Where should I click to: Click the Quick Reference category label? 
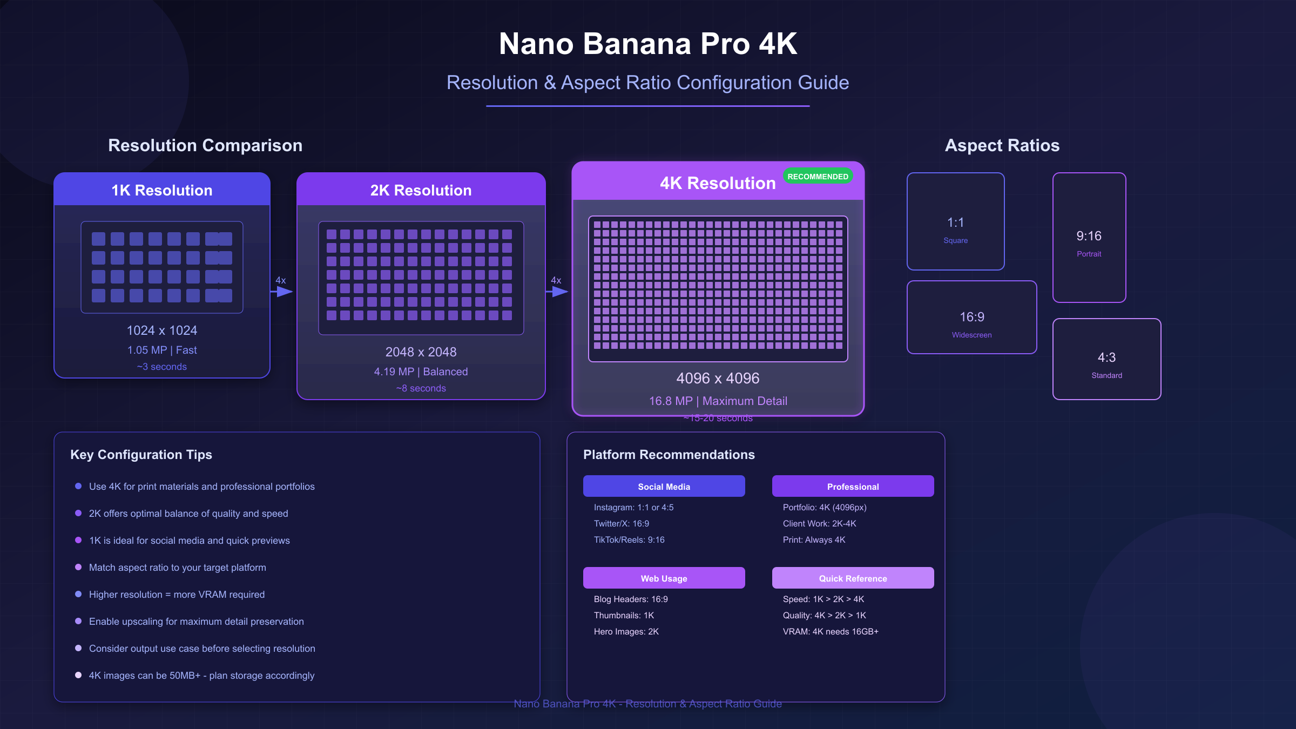(x=853, y=578)
